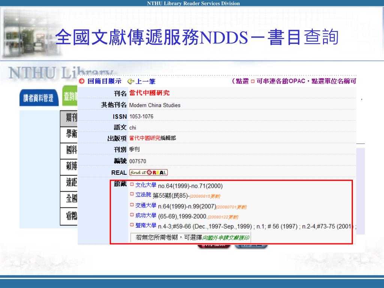Open 成功大學 holdings link
Viewport: 384px width, 288px height.
146,216
